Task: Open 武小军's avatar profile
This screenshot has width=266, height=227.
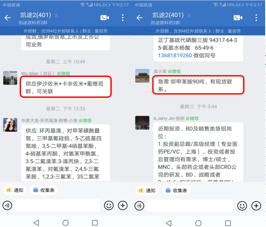Action: (x=142, y=76)
